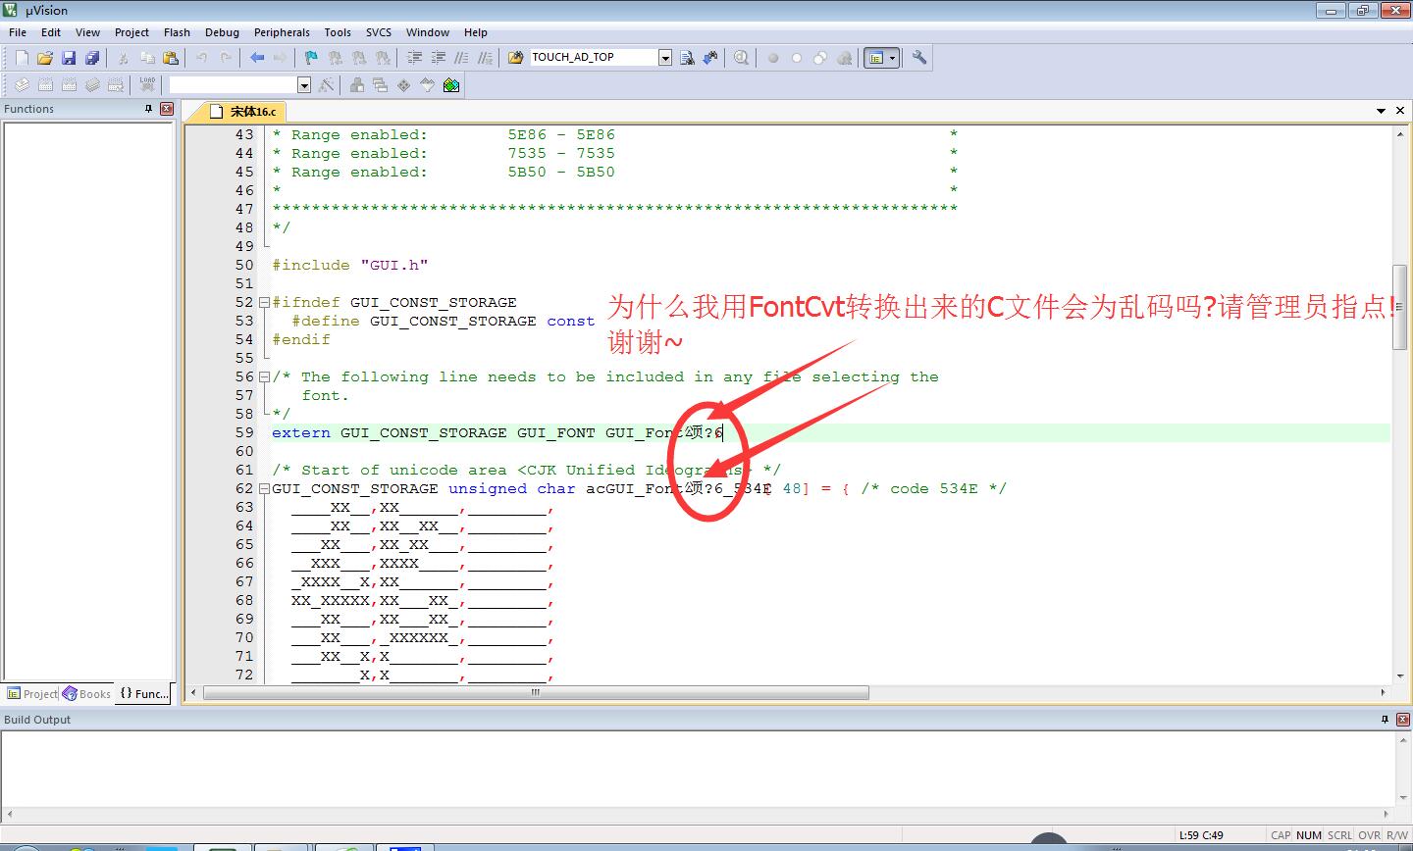The image size is (1413, 851).
Task: Toggle the window layout button
Action: coord(875,58)
